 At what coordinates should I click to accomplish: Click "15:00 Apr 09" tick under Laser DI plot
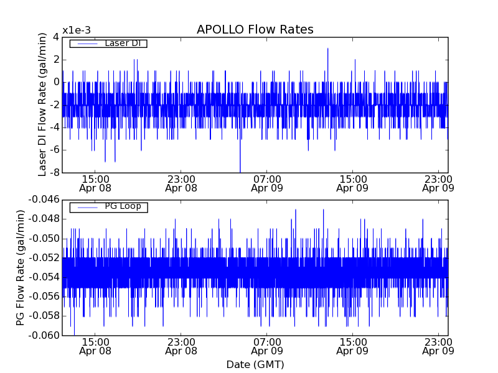pyautogui.click(x=352, y=183)
